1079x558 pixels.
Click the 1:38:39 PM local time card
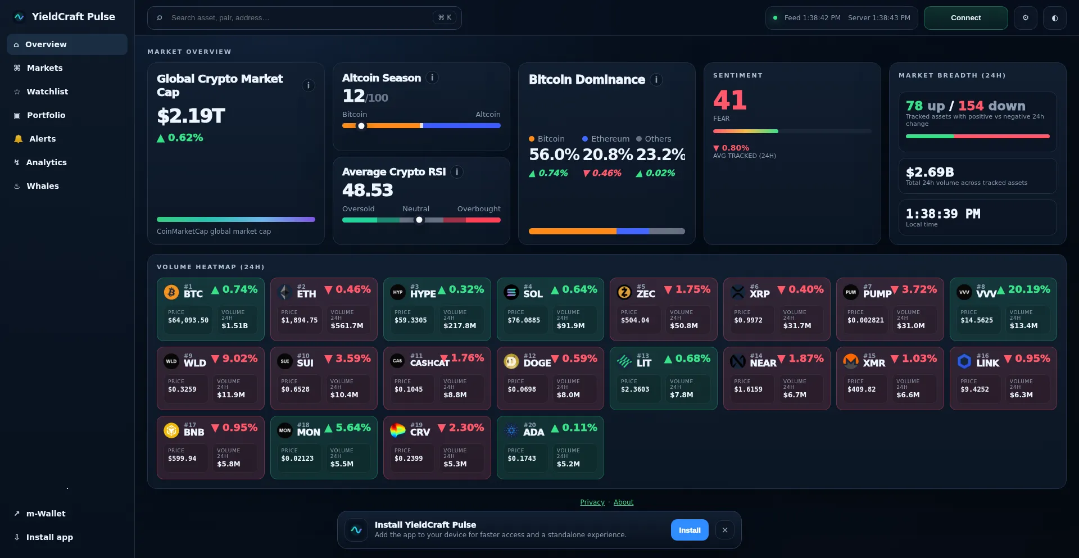[978, 217]
